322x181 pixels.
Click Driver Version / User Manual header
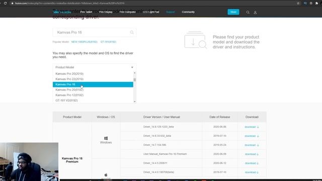(162, 117)
